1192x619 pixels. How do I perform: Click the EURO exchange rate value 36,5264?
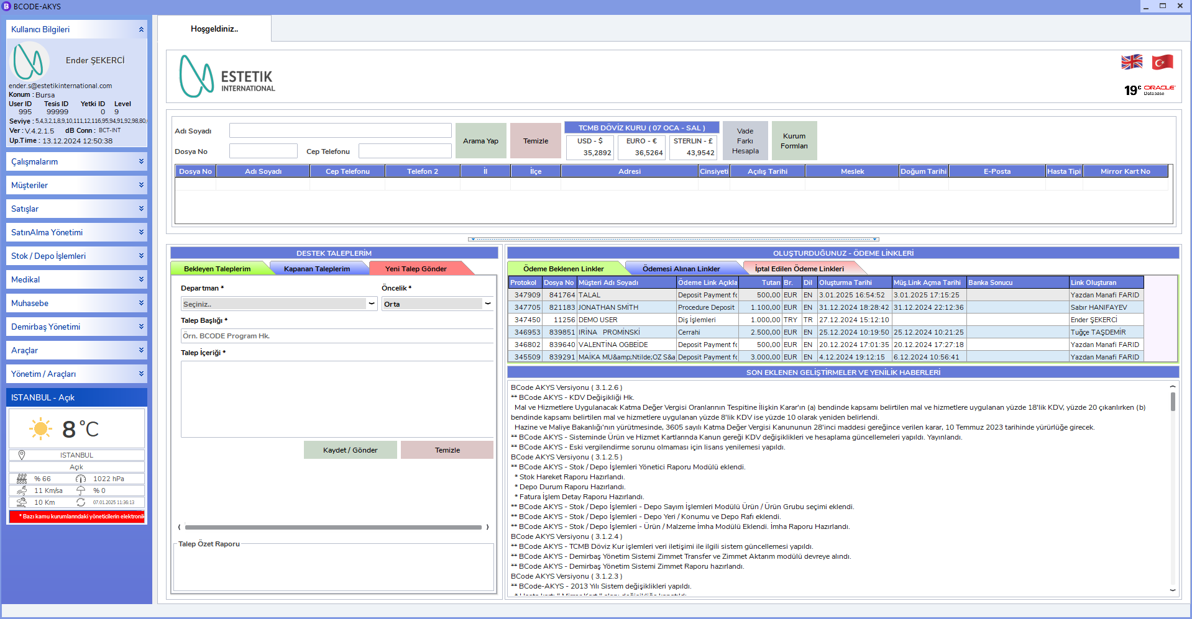(649, 153)
